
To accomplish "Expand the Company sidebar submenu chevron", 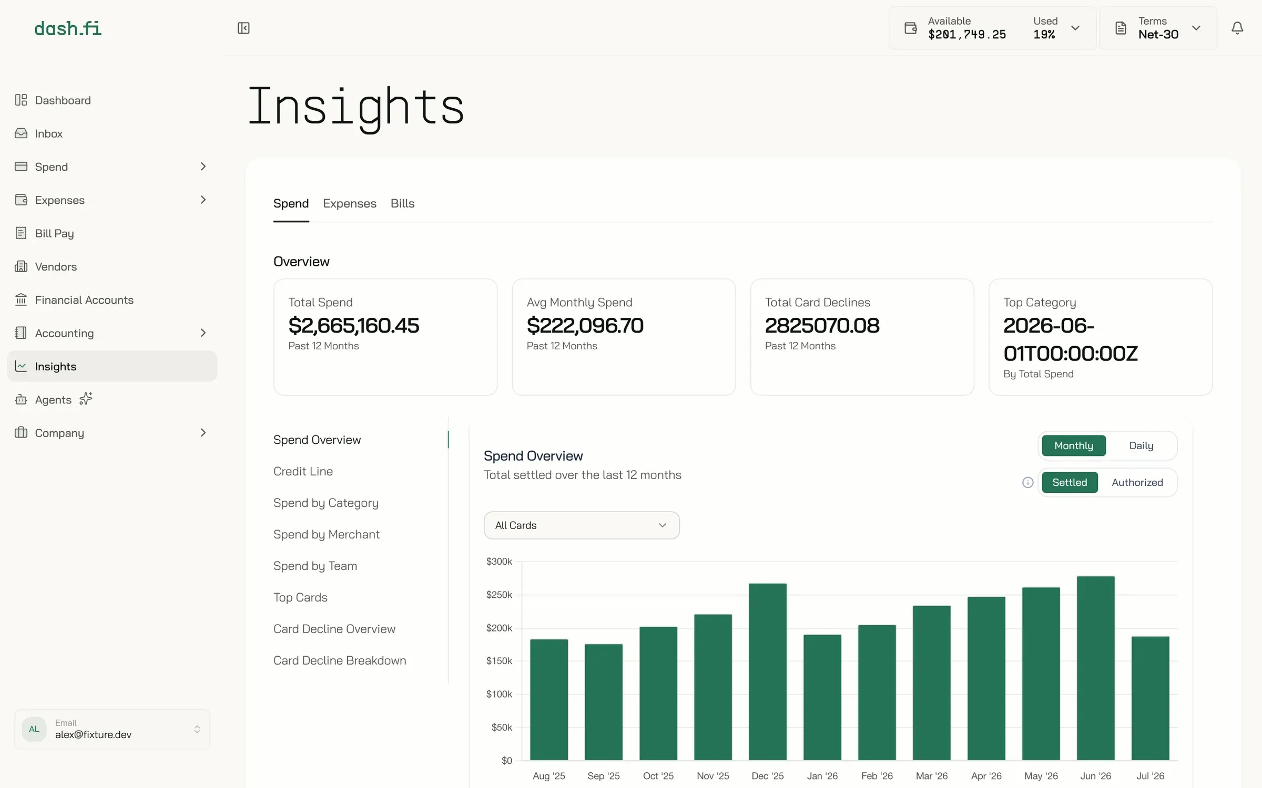I will point(203,433).
